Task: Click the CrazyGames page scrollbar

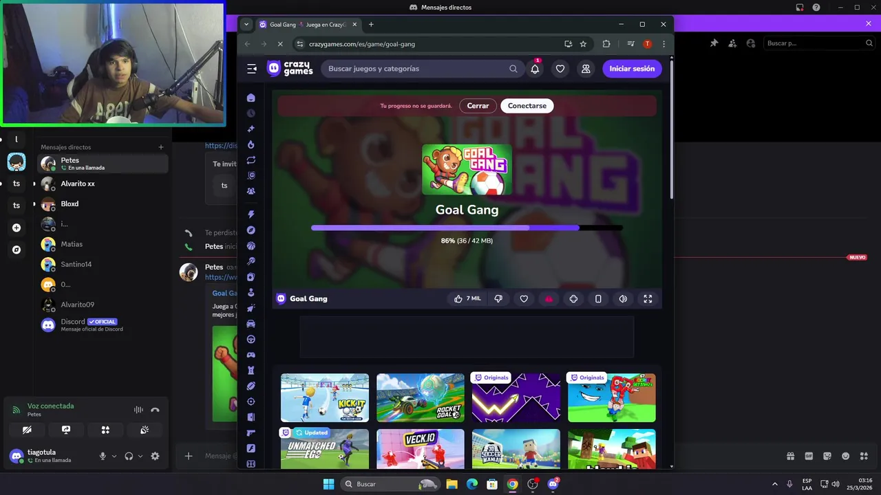Action: [x=671, y=131]
